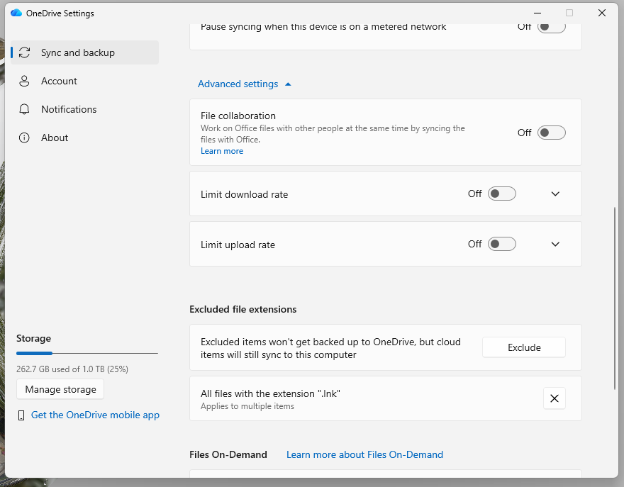Screen dimensions: 624x487
Task: Close the OneDrive Settings window
Action: pyautogui.click(x=602, y=13)
